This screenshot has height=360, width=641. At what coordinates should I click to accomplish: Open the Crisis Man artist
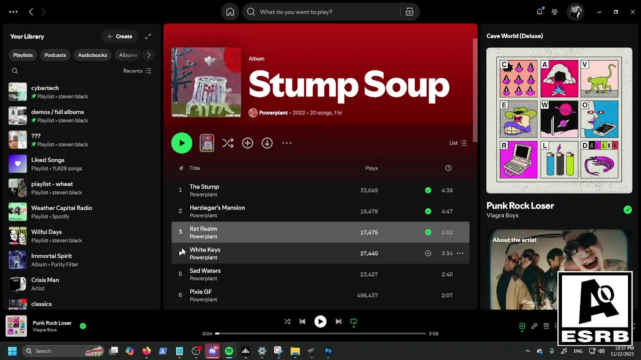pyautogui.click(x=82, y=284)
